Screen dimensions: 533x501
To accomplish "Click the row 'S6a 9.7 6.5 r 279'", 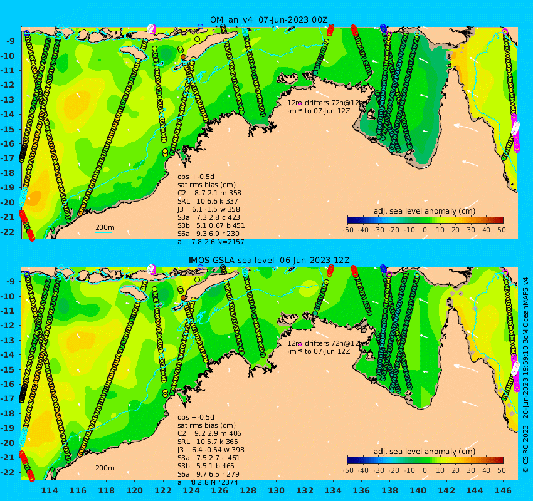I will coord(208,474).
